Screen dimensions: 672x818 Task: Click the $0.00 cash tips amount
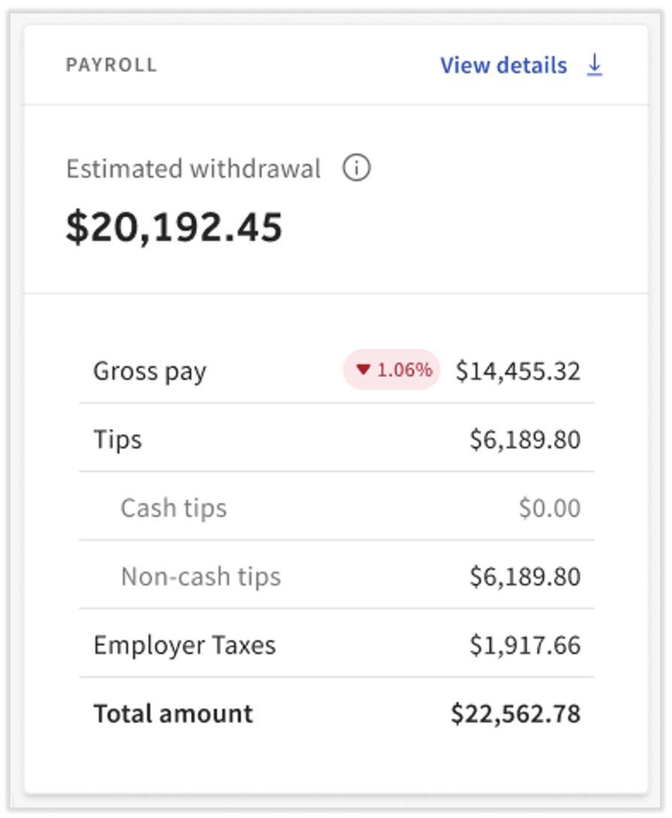coord(549,508)
